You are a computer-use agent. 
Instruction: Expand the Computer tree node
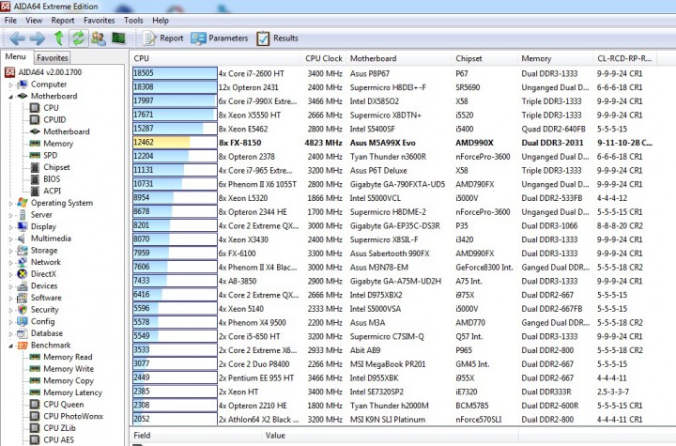pos(10,85)
